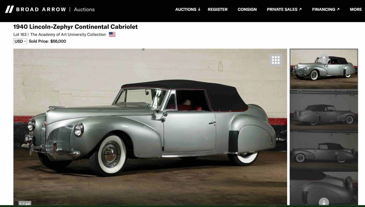
Task: Click the Auctions text beside the logo
Action: (x=84, y=10)
